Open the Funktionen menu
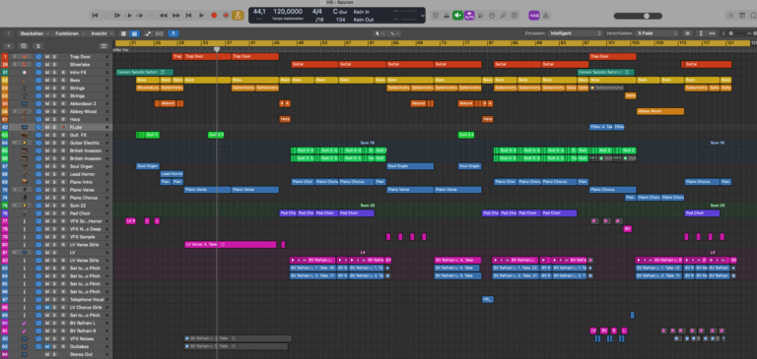 click(x=70, y=33)
